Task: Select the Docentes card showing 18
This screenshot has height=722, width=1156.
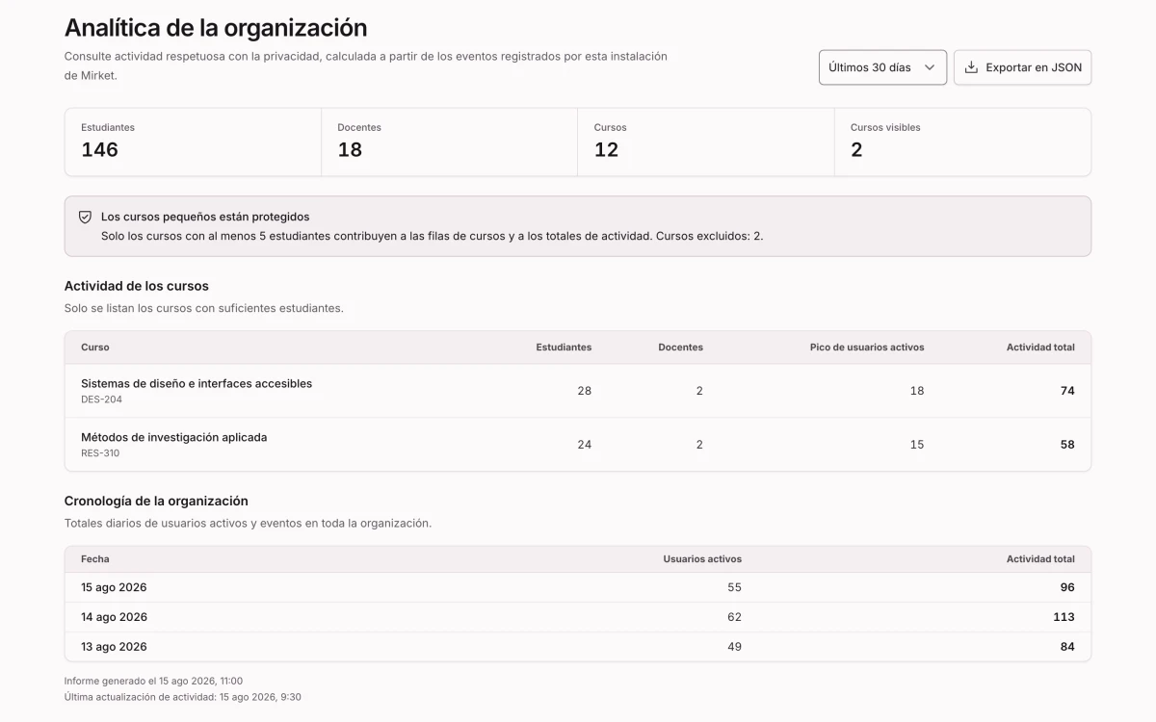Action: 449,142
